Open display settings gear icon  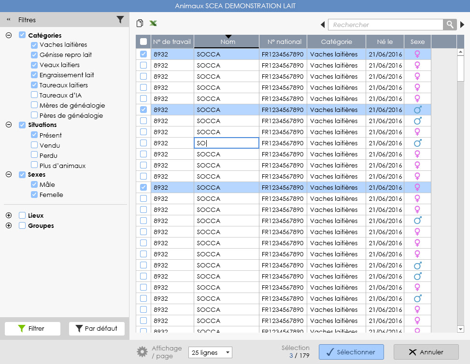[x=142, y=352]
